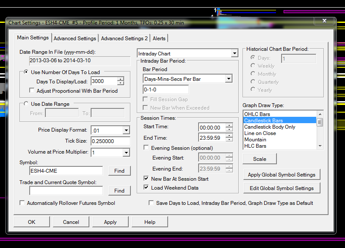Select Mountain draw type
Image resolution: width=345 pixels, height=248 pixels.
tap(280, 140)
